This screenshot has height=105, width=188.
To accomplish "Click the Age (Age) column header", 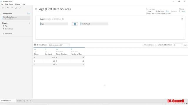I will tap(48, 54).
